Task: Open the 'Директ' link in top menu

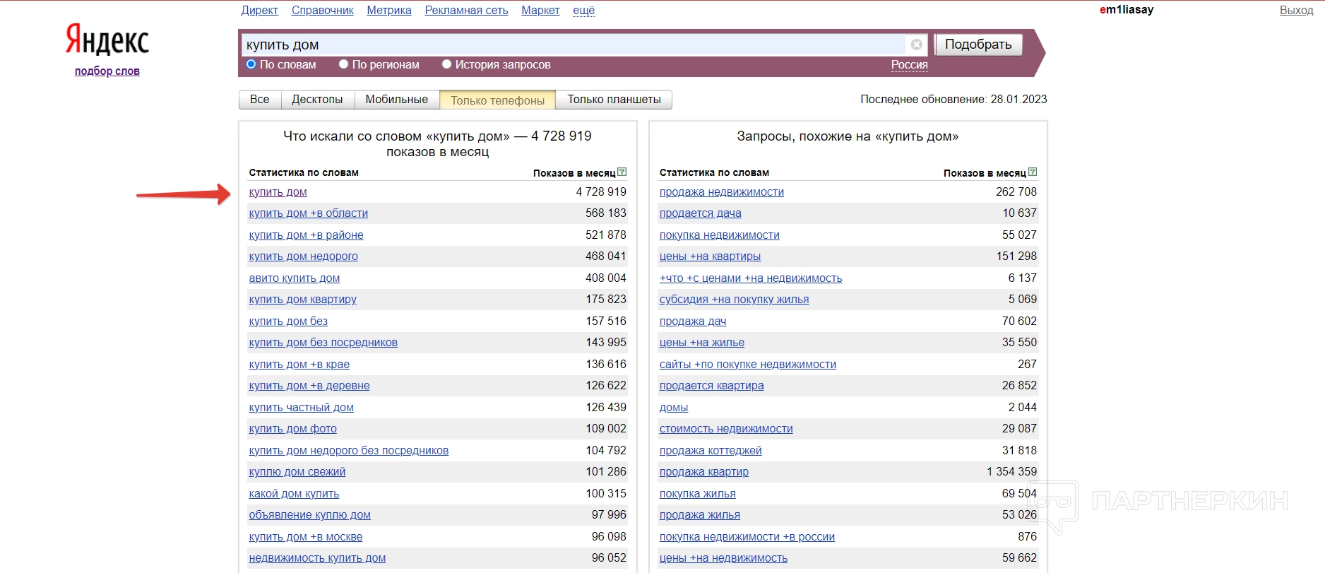Action: click(259, 10)
